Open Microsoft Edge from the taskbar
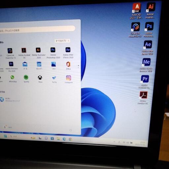The height and width of the screenshot is (169, 169). tap(64, 139)
